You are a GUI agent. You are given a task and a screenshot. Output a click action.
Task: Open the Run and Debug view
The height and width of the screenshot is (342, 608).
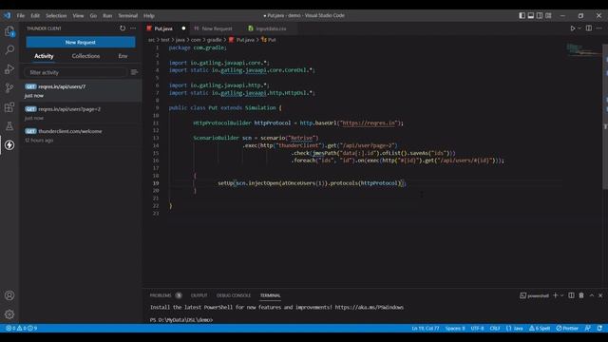[9, 69]
